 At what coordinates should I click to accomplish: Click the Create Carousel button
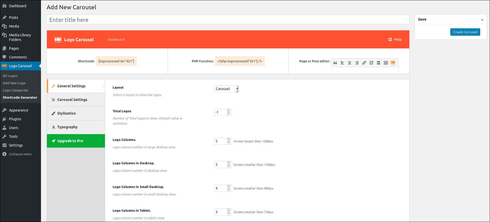coord(465,32)
